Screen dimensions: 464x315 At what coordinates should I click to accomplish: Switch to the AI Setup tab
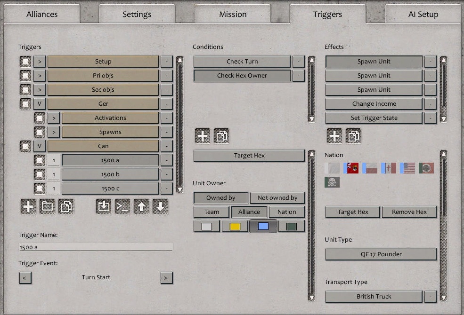[x=423, y=14]
